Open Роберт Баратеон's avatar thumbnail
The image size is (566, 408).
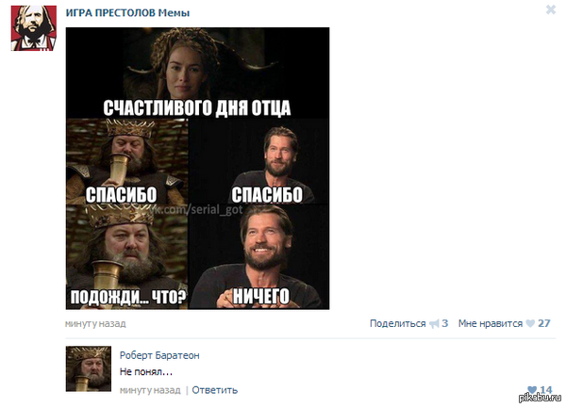click(x=89, y=368)
